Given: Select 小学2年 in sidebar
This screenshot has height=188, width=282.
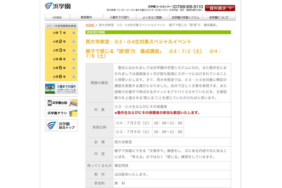Looking at the screenshot, I should point(61,41).
